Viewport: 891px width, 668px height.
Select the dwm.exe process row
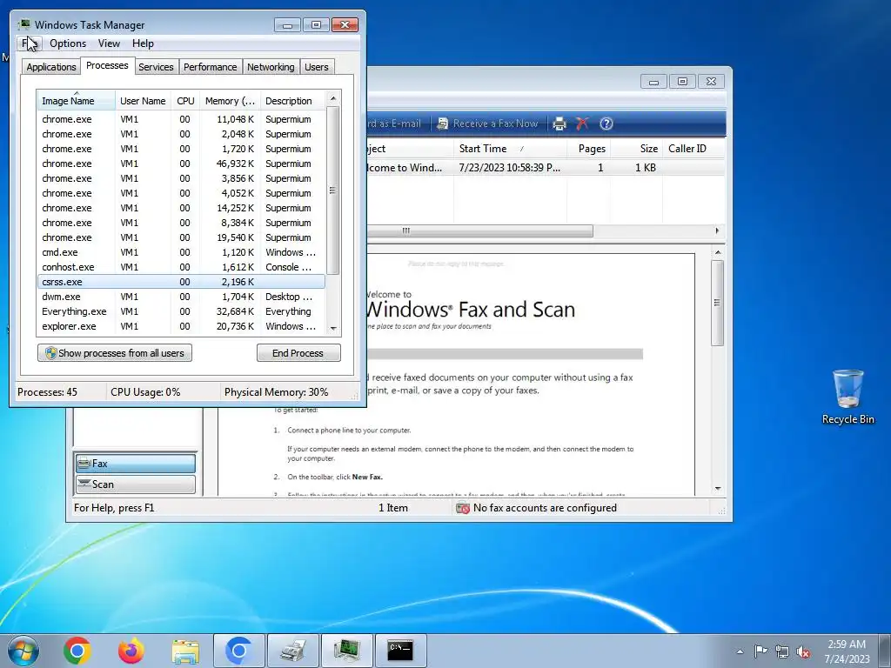coord(181,297)
